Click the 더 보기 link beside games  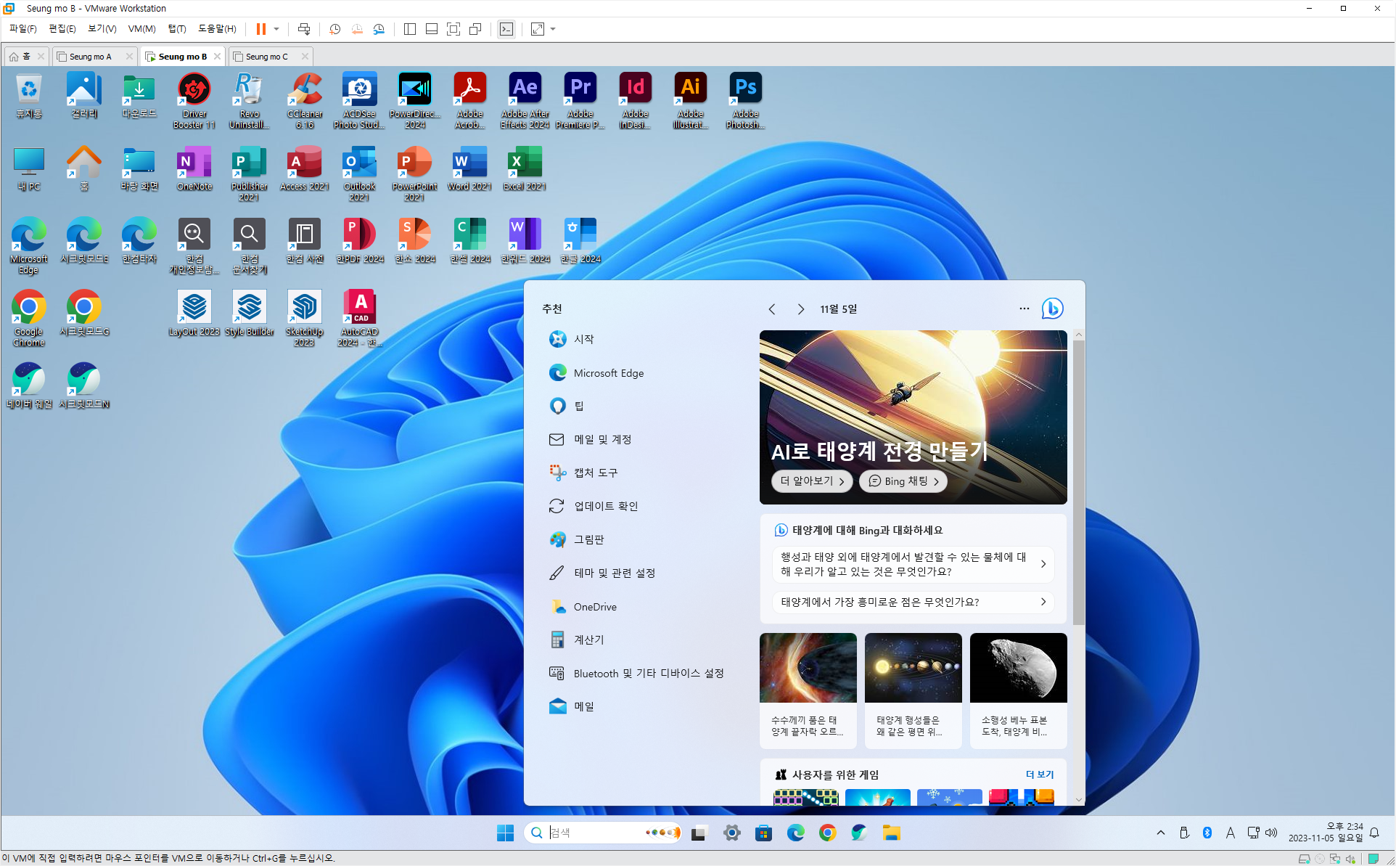pyautogui.click(x=1039, y=775)
